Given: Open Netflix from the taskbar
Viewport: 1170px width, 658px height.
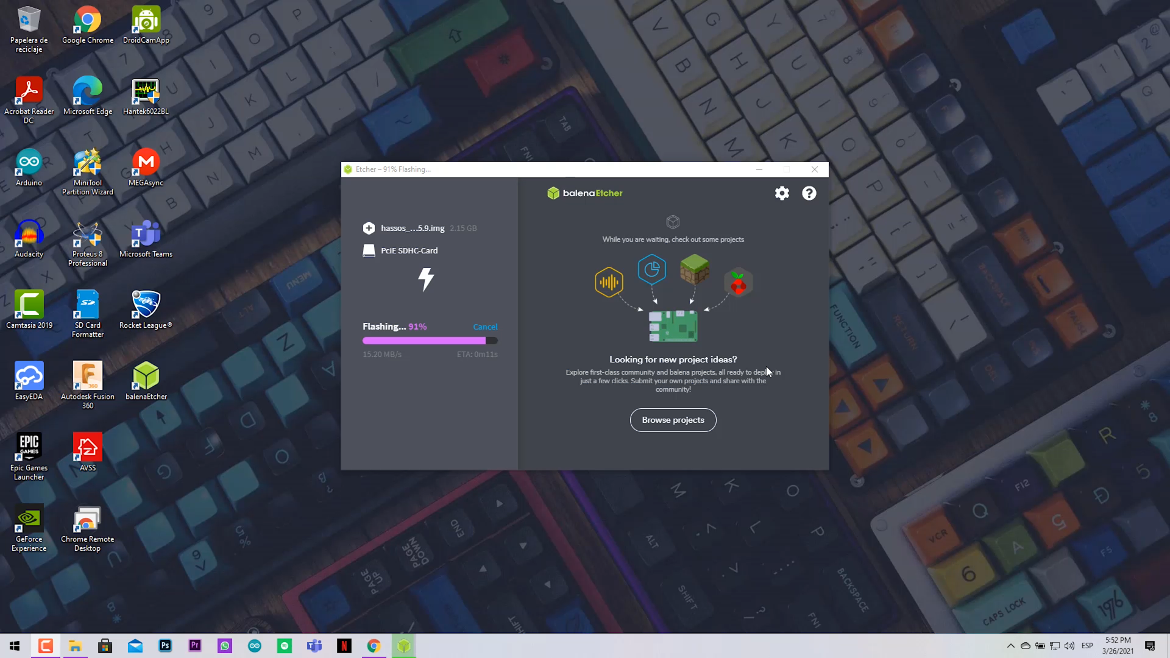Looking at the screenshot, I should (x=344, y=646).
